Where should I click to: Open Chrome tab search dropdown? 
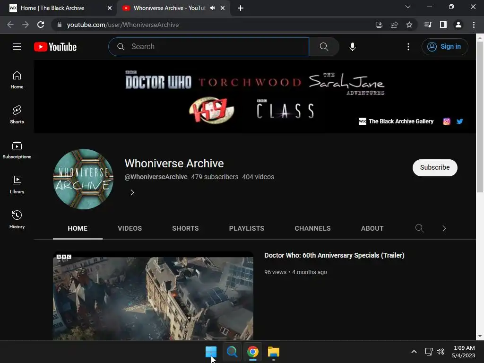(408, 7)
